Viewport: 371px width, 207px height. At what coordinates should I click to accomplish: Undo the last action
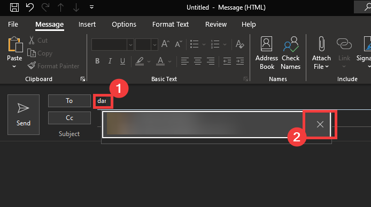point(30,7)
